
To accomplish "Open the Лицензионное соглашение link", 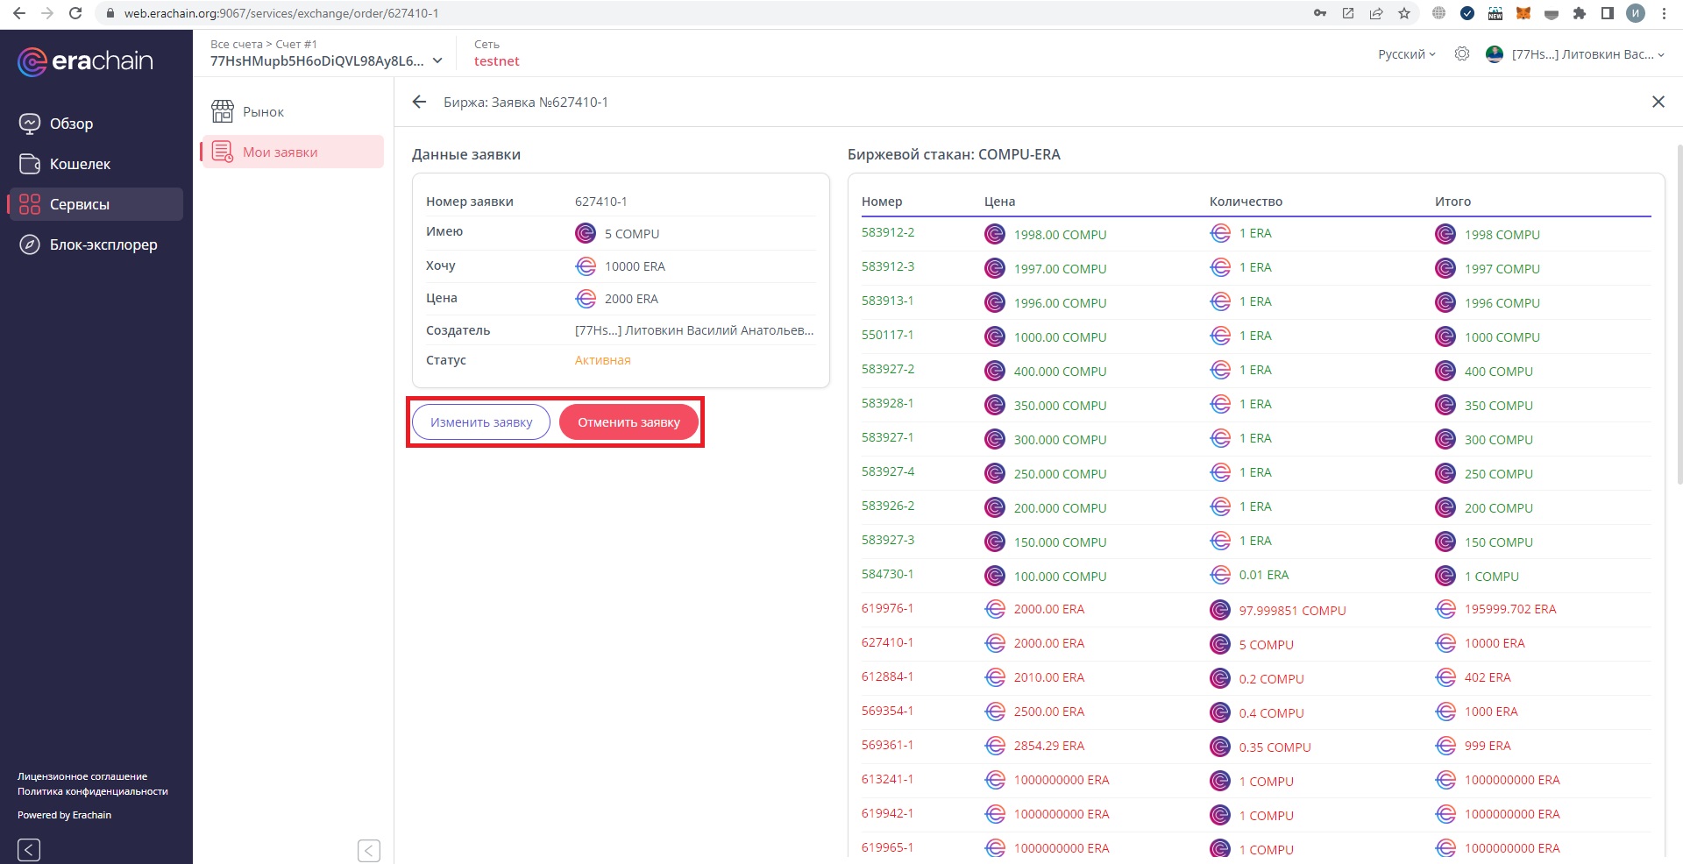I will click(x=82, y=776).
